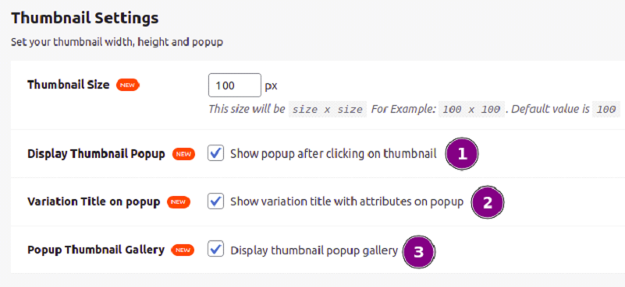Click the Display Thumbnail Popup label
The image size is (625, 287).
coord(96,154)
